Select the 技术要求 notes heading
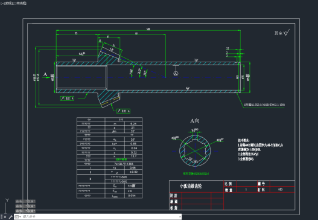The image size is (318, 220). [244, 140]
